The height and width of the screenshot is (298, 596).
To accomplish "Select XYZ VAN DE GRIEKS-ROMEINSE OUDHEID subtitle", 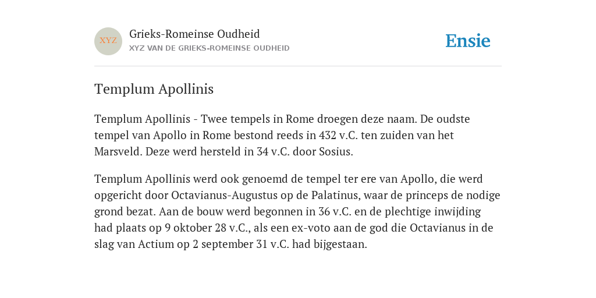I will pos(210,48).
